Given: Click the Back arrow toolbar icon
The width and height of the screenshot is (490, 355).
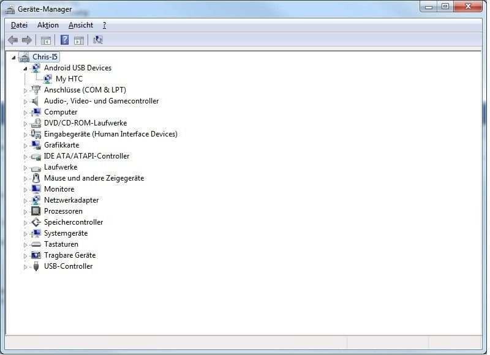Looking at the screenshot, I should [13, 40].
